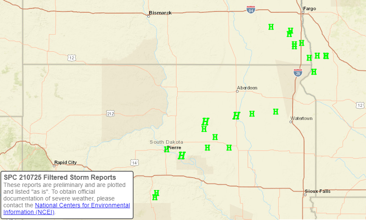Click the Interstate 29 highway shield
366x220 pixels.
coord(298,73)
